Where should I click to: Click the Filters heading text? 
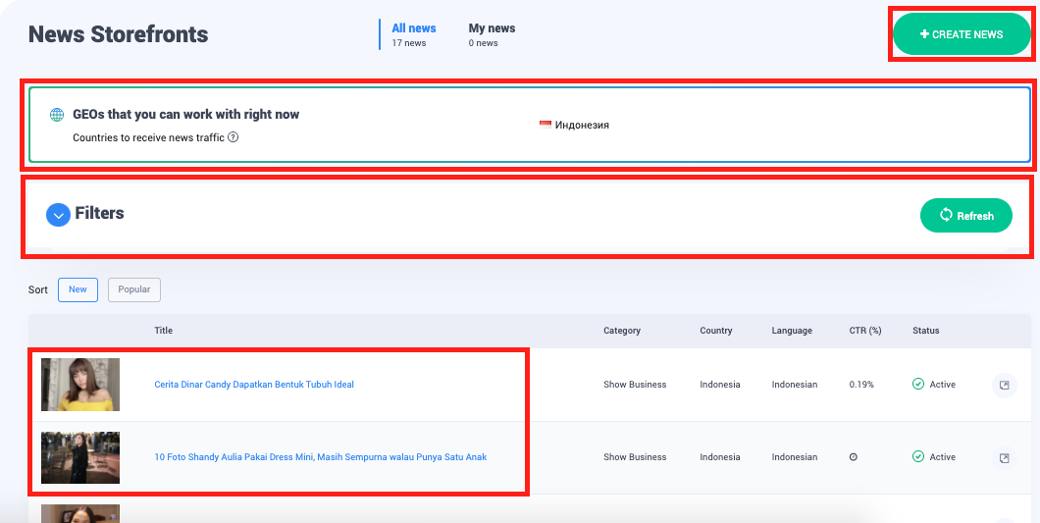click(x=100, y=213)
